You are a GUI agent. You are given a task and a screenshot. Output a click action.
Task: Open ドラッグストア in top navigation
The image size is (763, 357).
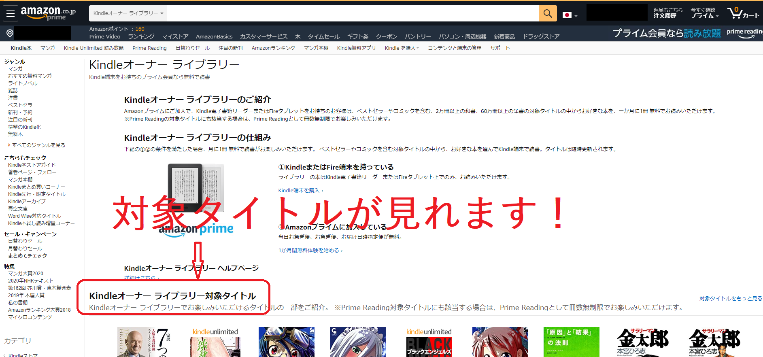coord(541,36)
